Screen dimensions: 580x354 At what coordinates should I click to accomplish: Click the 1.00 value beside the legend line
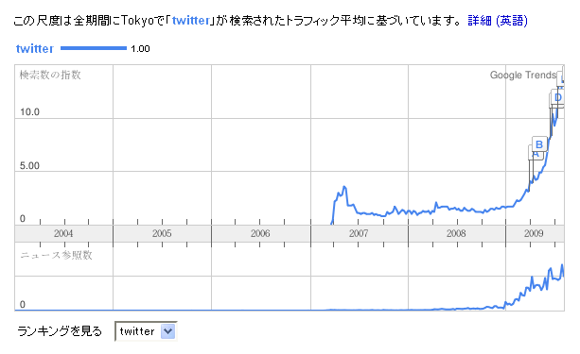[140, 49]
